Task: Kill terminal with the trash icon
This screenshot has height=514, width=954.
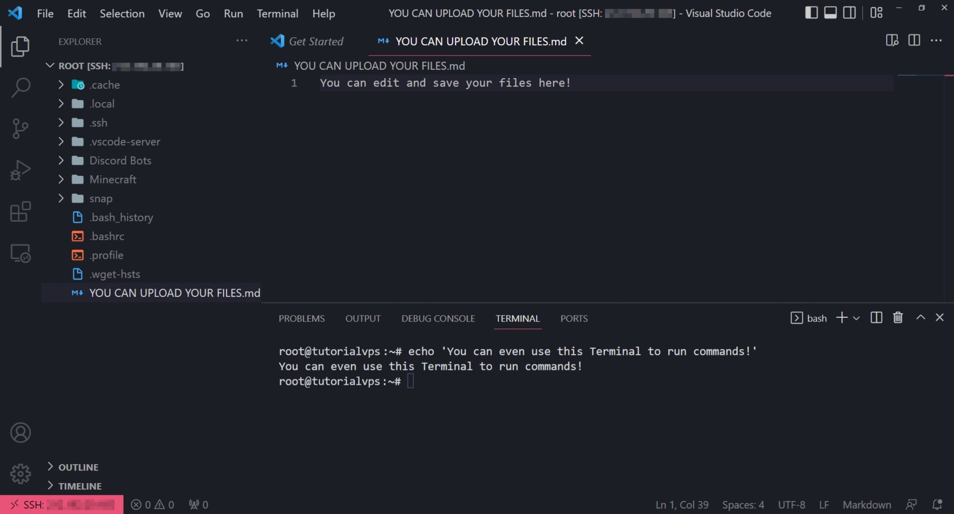Action: tap(898, 318)
